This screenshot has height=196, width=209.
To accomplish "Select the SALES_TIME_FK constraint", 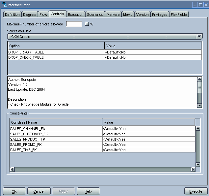I will coord(56,150).
